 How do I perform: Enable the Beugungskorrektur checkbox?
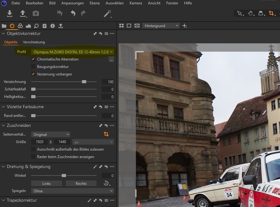point(33,67)
